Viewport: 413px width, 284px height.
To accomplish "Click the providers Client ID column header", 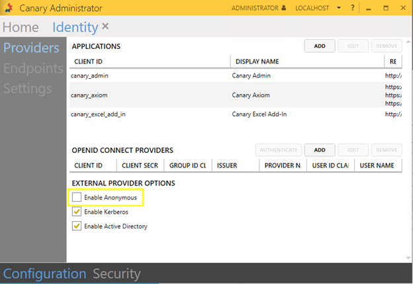I will point(93,166).
